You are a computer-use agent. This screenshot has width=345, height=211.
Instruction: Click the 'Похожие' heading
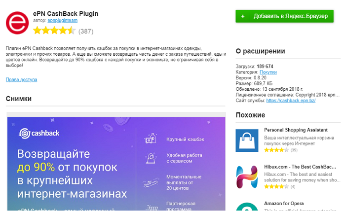(250, 115)
